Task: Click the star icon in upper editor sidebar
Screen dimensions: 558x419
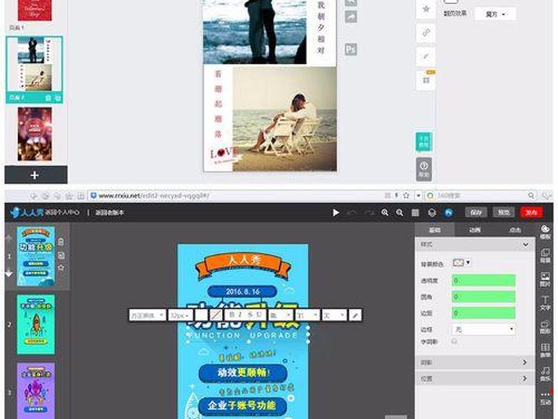Action: pos(426,9)
